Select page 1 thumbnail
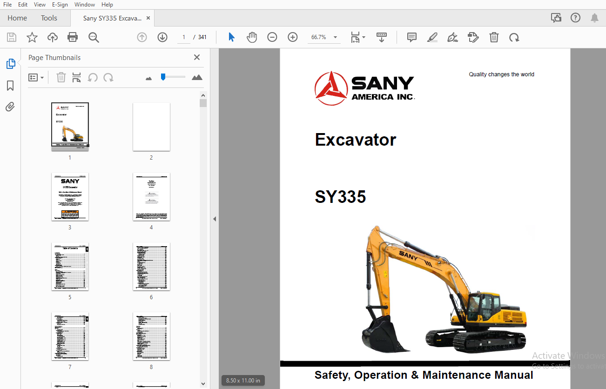This screenshot has width=606, height=389. pyautogui.click(x=70, y=127)
